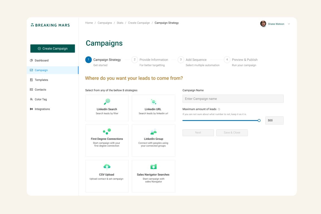Image resolution: width=321 pixels, height=214 pixels.
Task: Click the info icon beside Maximum amount of leads
Action: [219, 109]
